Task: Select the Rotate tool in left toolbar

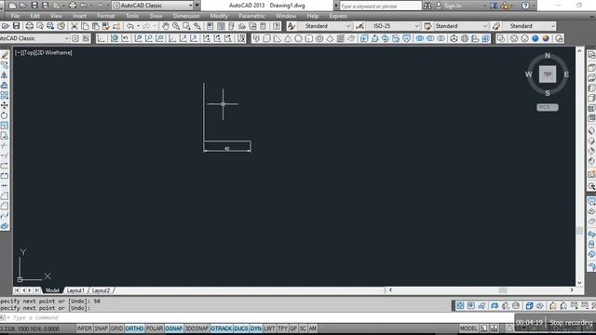Action: (5, 115)
